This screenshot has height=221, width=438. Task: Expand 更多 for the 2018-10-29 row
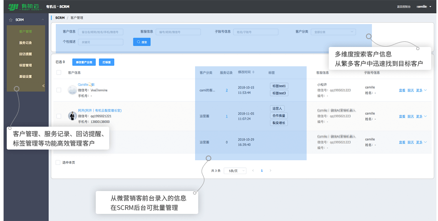pyautogui.click(x=421, y=142)
